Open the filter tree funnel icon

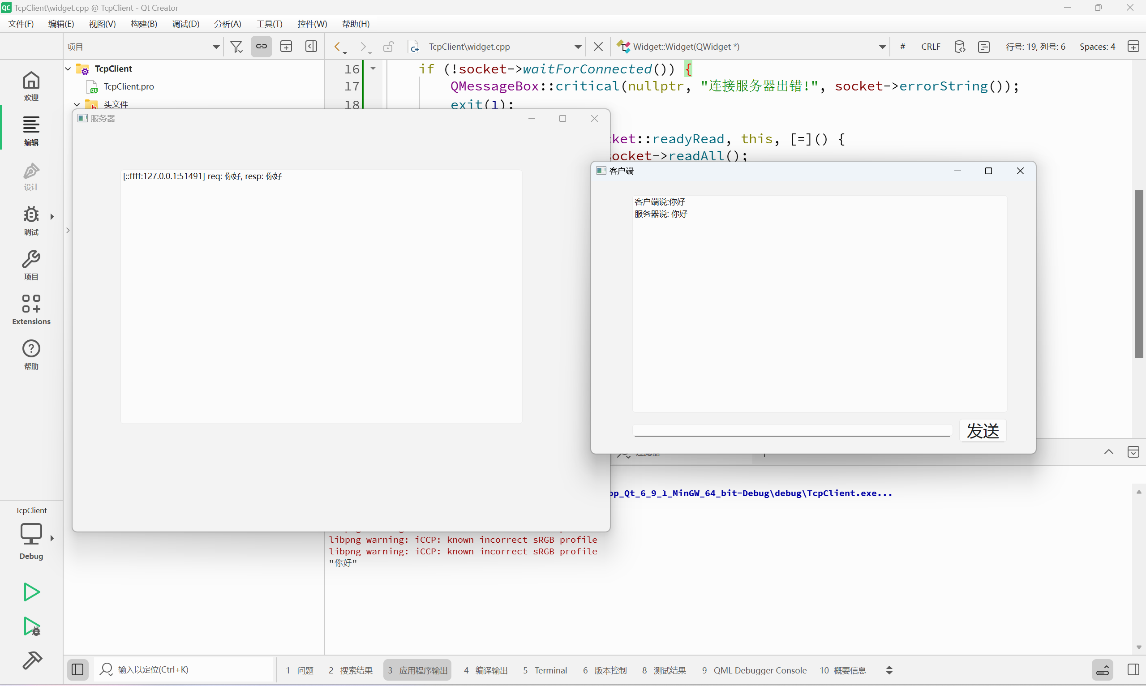(x=236, y=47)
